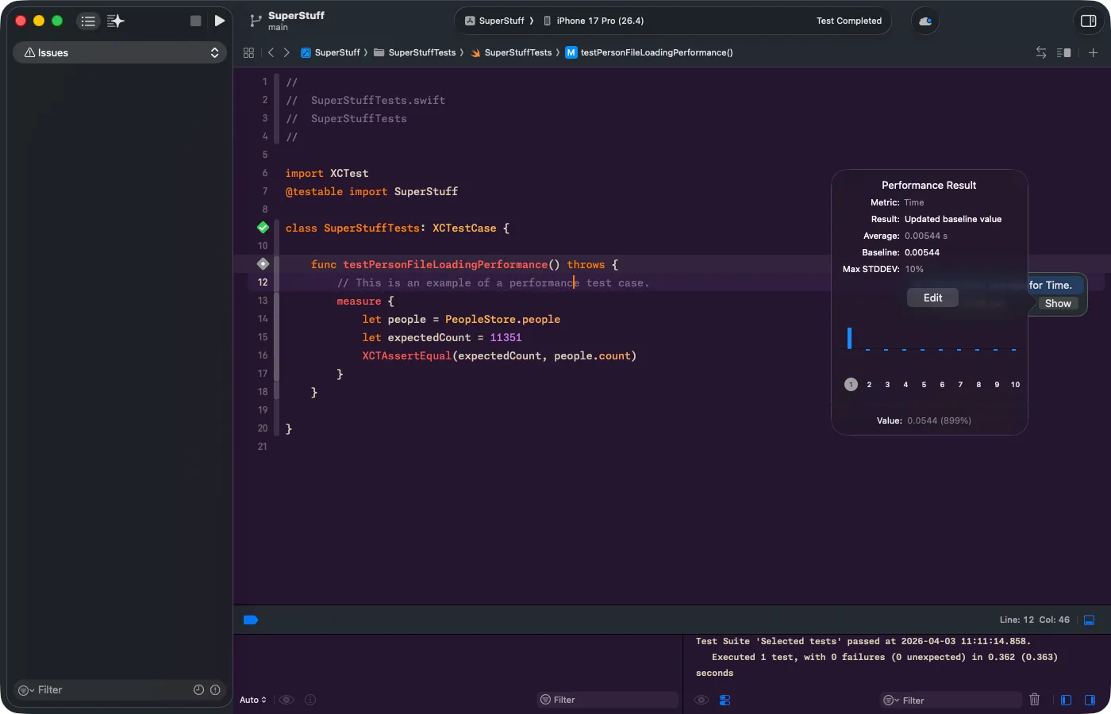
Task: Click the code review swap arrows icon
Action: (x=1041, y=52)
